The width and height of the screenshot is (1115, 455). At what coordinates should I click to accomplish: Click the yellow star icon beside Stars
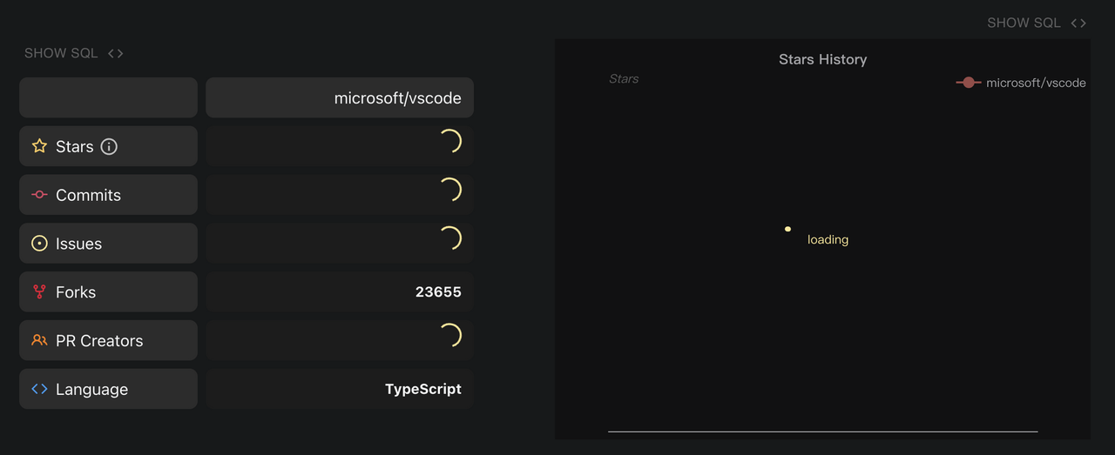tap(39, 146)
